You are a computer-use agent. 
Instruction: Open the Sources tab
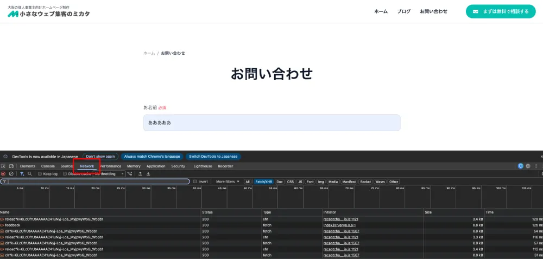coord(67,166)
